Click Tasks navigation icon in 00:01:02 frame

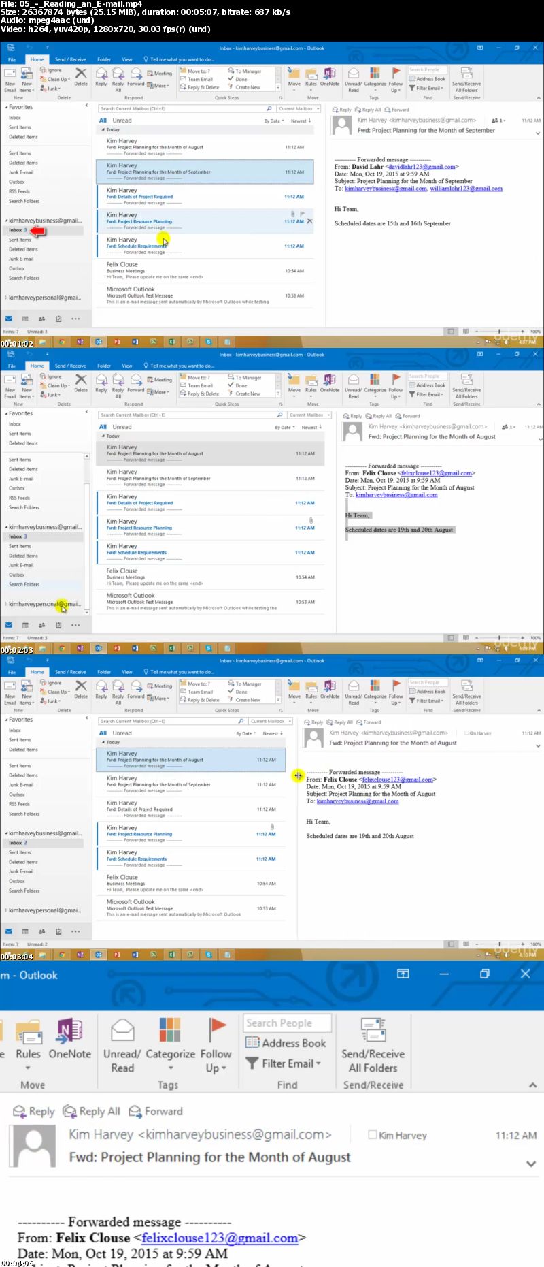58,319
